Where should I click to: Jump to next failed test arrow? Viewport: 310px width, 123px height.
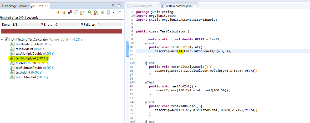click(58, 13)
